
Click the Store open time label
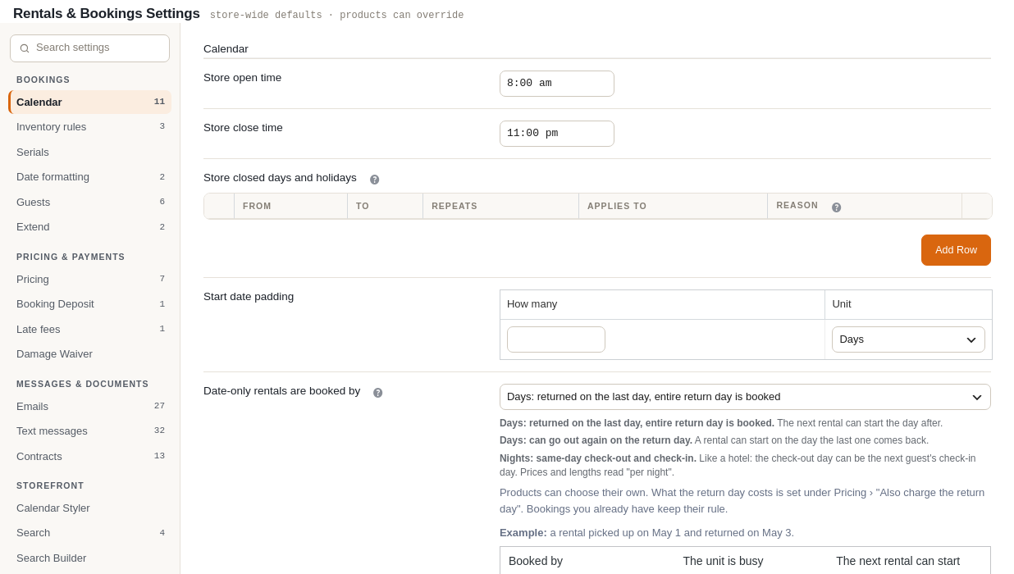[x=242, y=78]
